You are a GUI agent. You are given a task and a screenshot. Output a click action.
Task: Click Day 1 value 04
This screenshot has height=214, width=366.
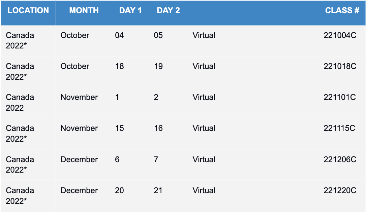click(119, 35)
